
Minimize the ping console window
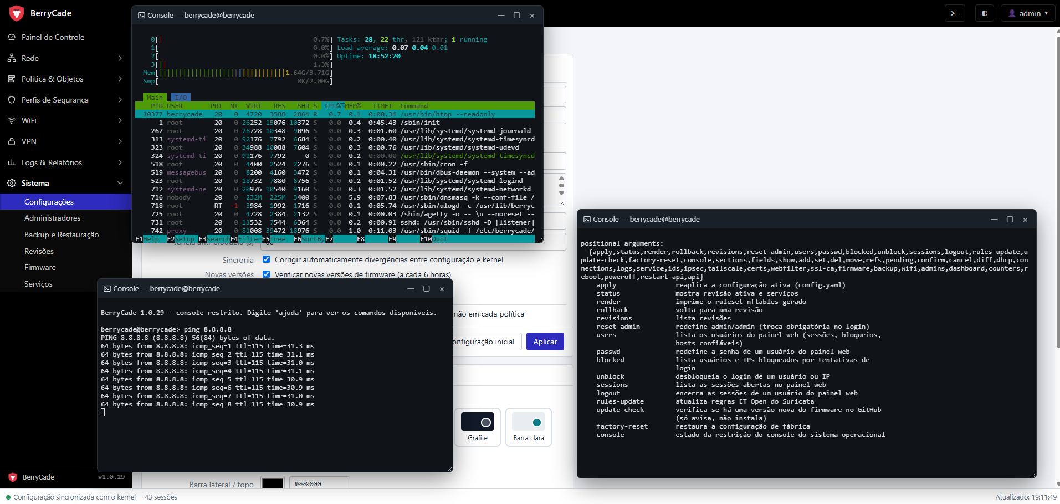tap(411, 289)
